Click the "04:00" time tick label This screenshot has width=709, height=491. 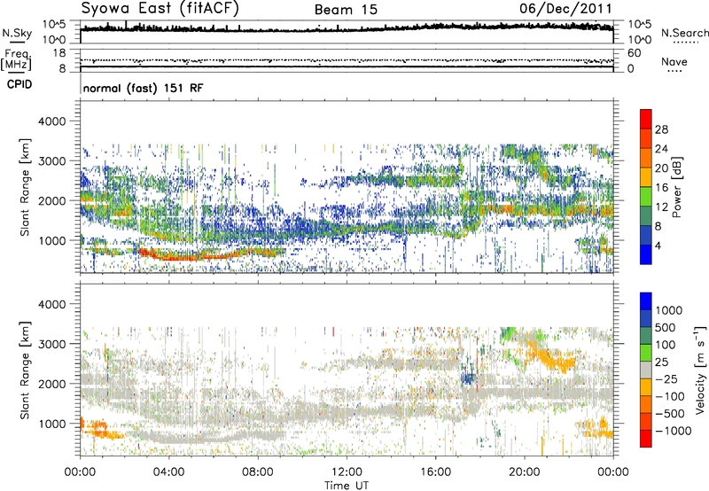coord(168,472)
